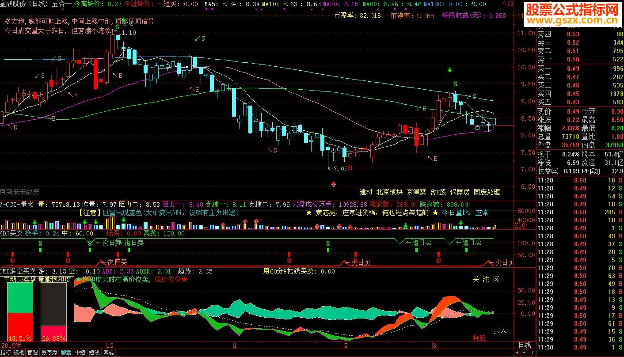Click the 京津冀 concept tag
Viewport: 624px width, 357px height.
[x=417, y=192]
